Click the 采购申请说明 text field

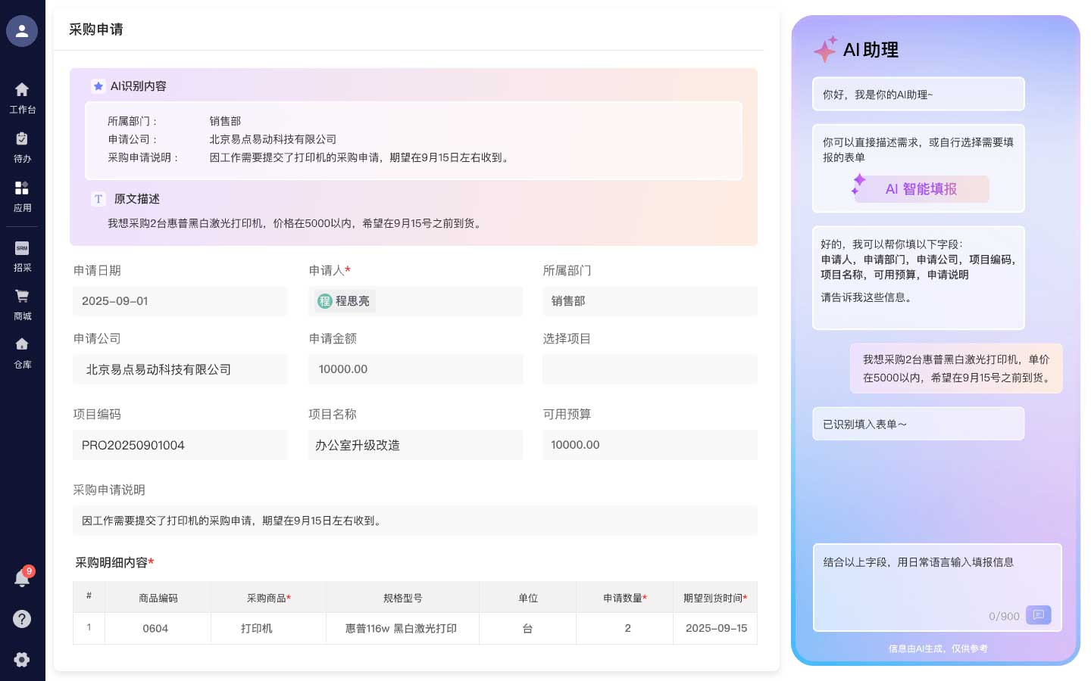[415, 521]
